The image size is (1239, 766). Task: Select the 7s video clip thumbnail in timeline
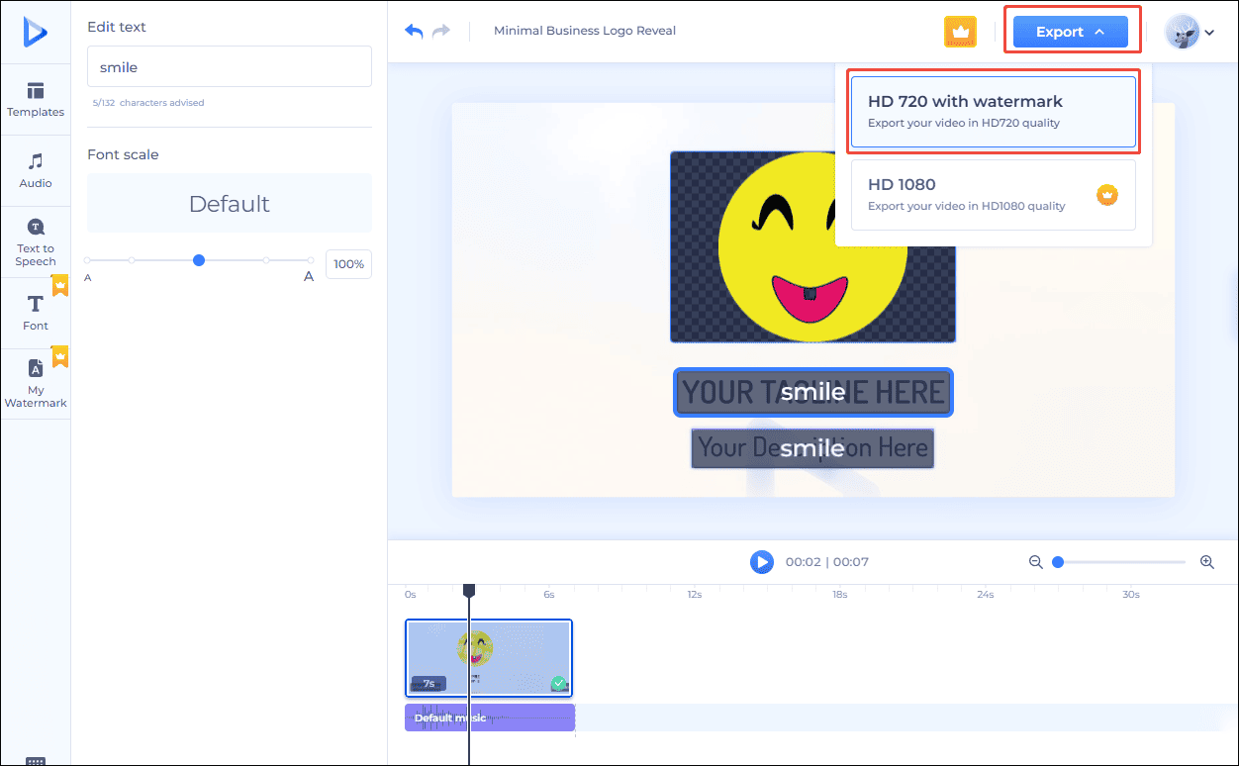coord(488,657)
